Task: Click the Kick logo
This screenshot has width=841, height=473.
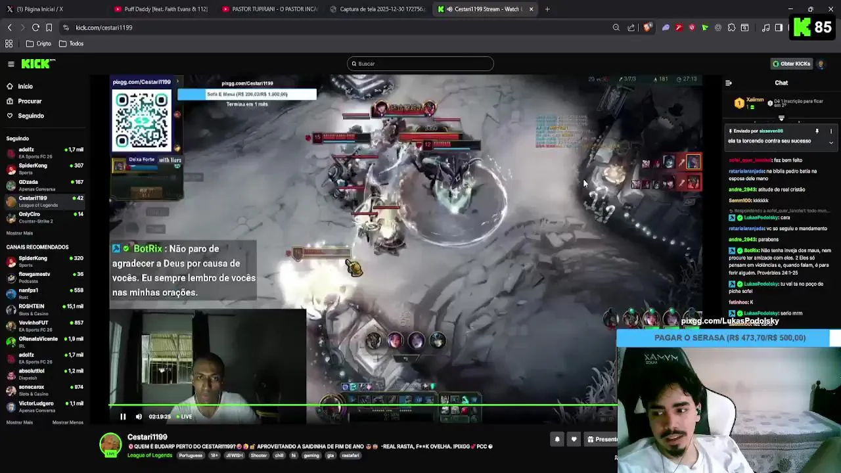Action: pos(38,64)
